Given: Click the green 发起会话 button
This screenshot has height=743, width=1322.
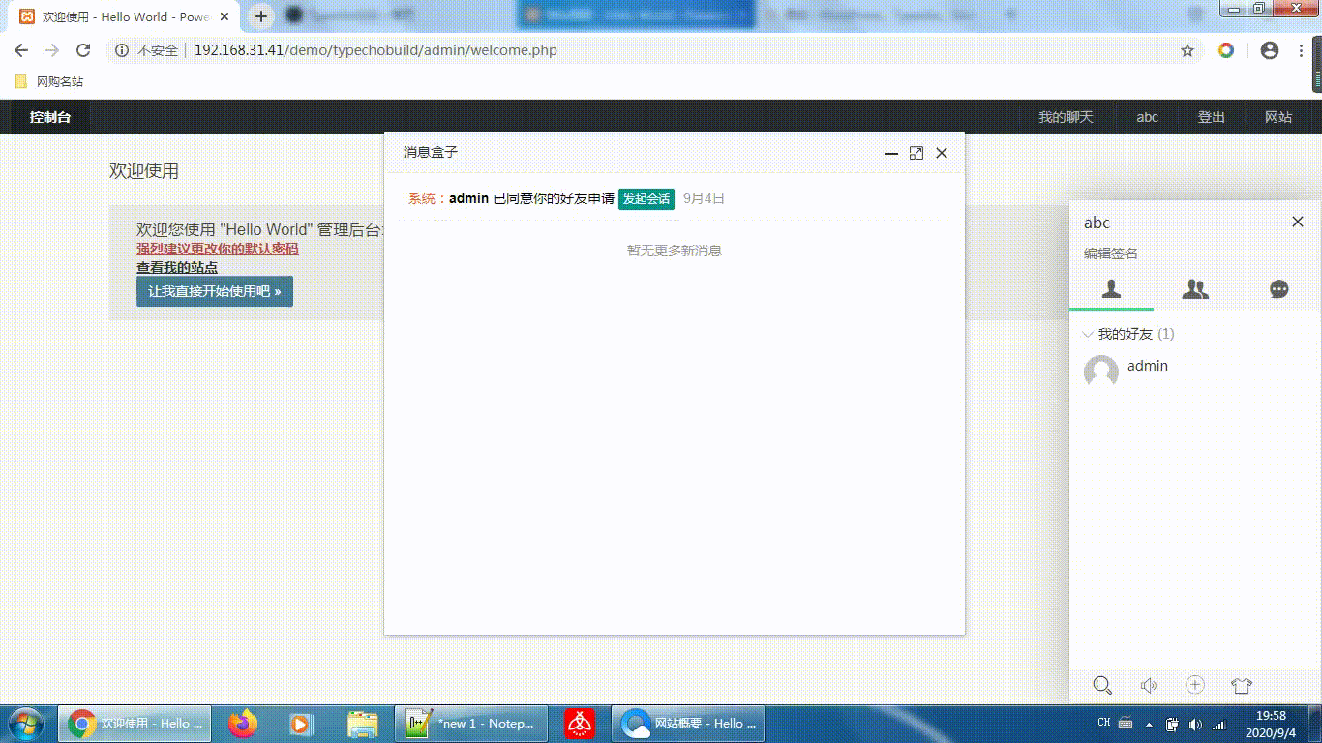Looking at the screenshot, I should click(646, 198).
